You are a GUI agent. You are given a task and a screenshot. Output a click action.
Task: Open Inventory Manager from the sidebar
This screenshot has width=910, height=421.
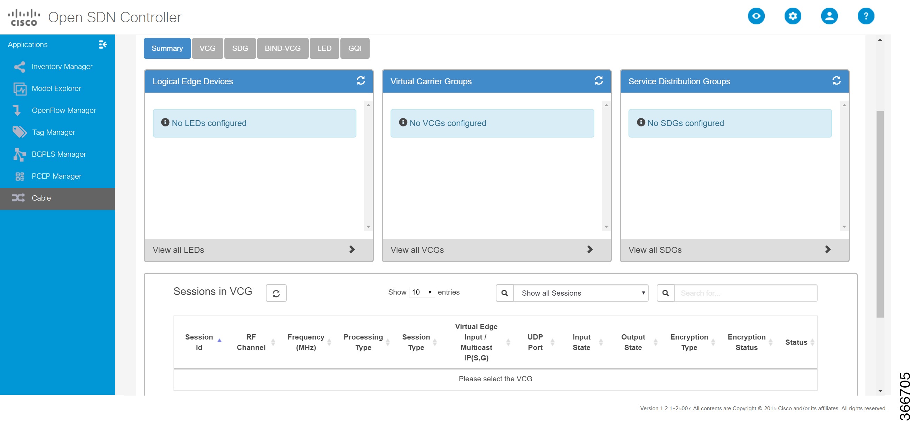tap(62, 67)
